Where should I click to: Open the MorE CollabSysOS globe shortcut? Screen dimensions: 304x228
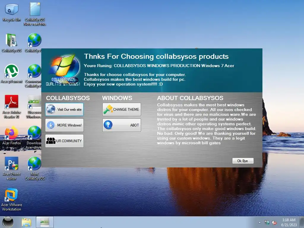(x=35, y=168)
